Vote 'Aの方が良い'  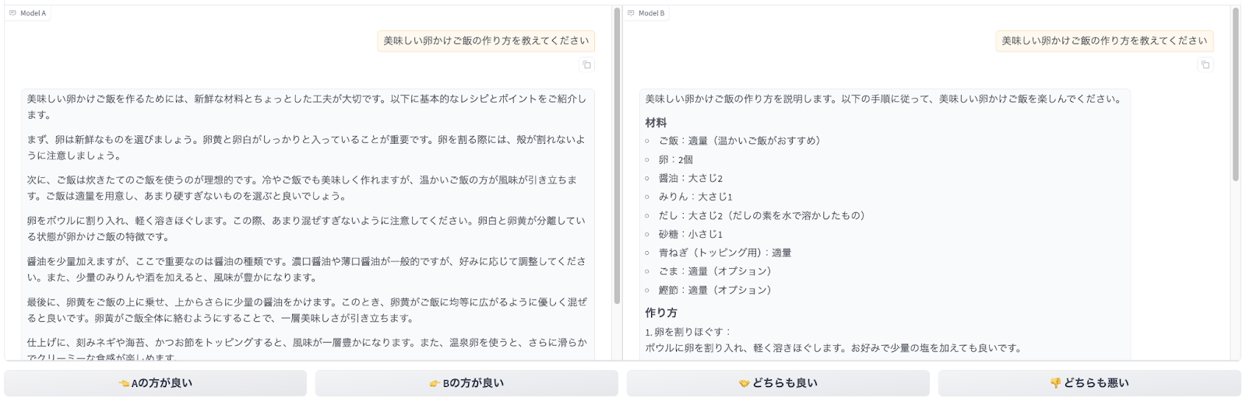coord(155,383)
